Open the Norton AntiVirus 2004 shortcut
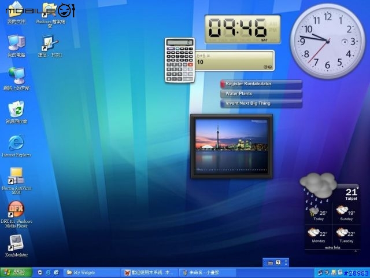Viewport: 370px width, 278px height. pyautogui.click(x=17, y=181)
